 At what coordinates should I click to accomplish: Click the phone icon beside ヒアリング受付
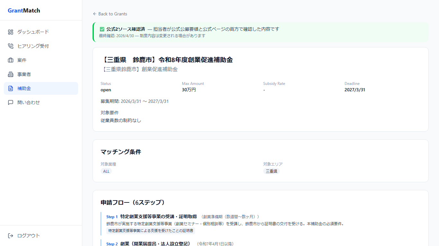(x=10, y=46)
